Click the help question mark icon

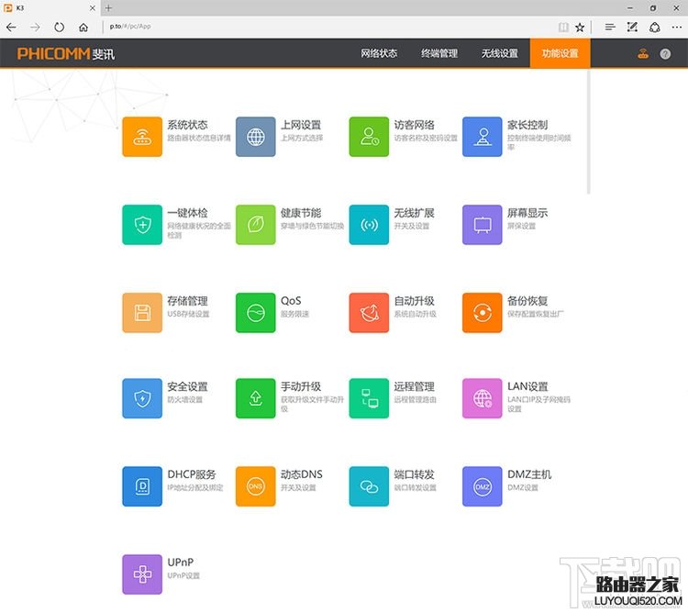click(665, 54)
